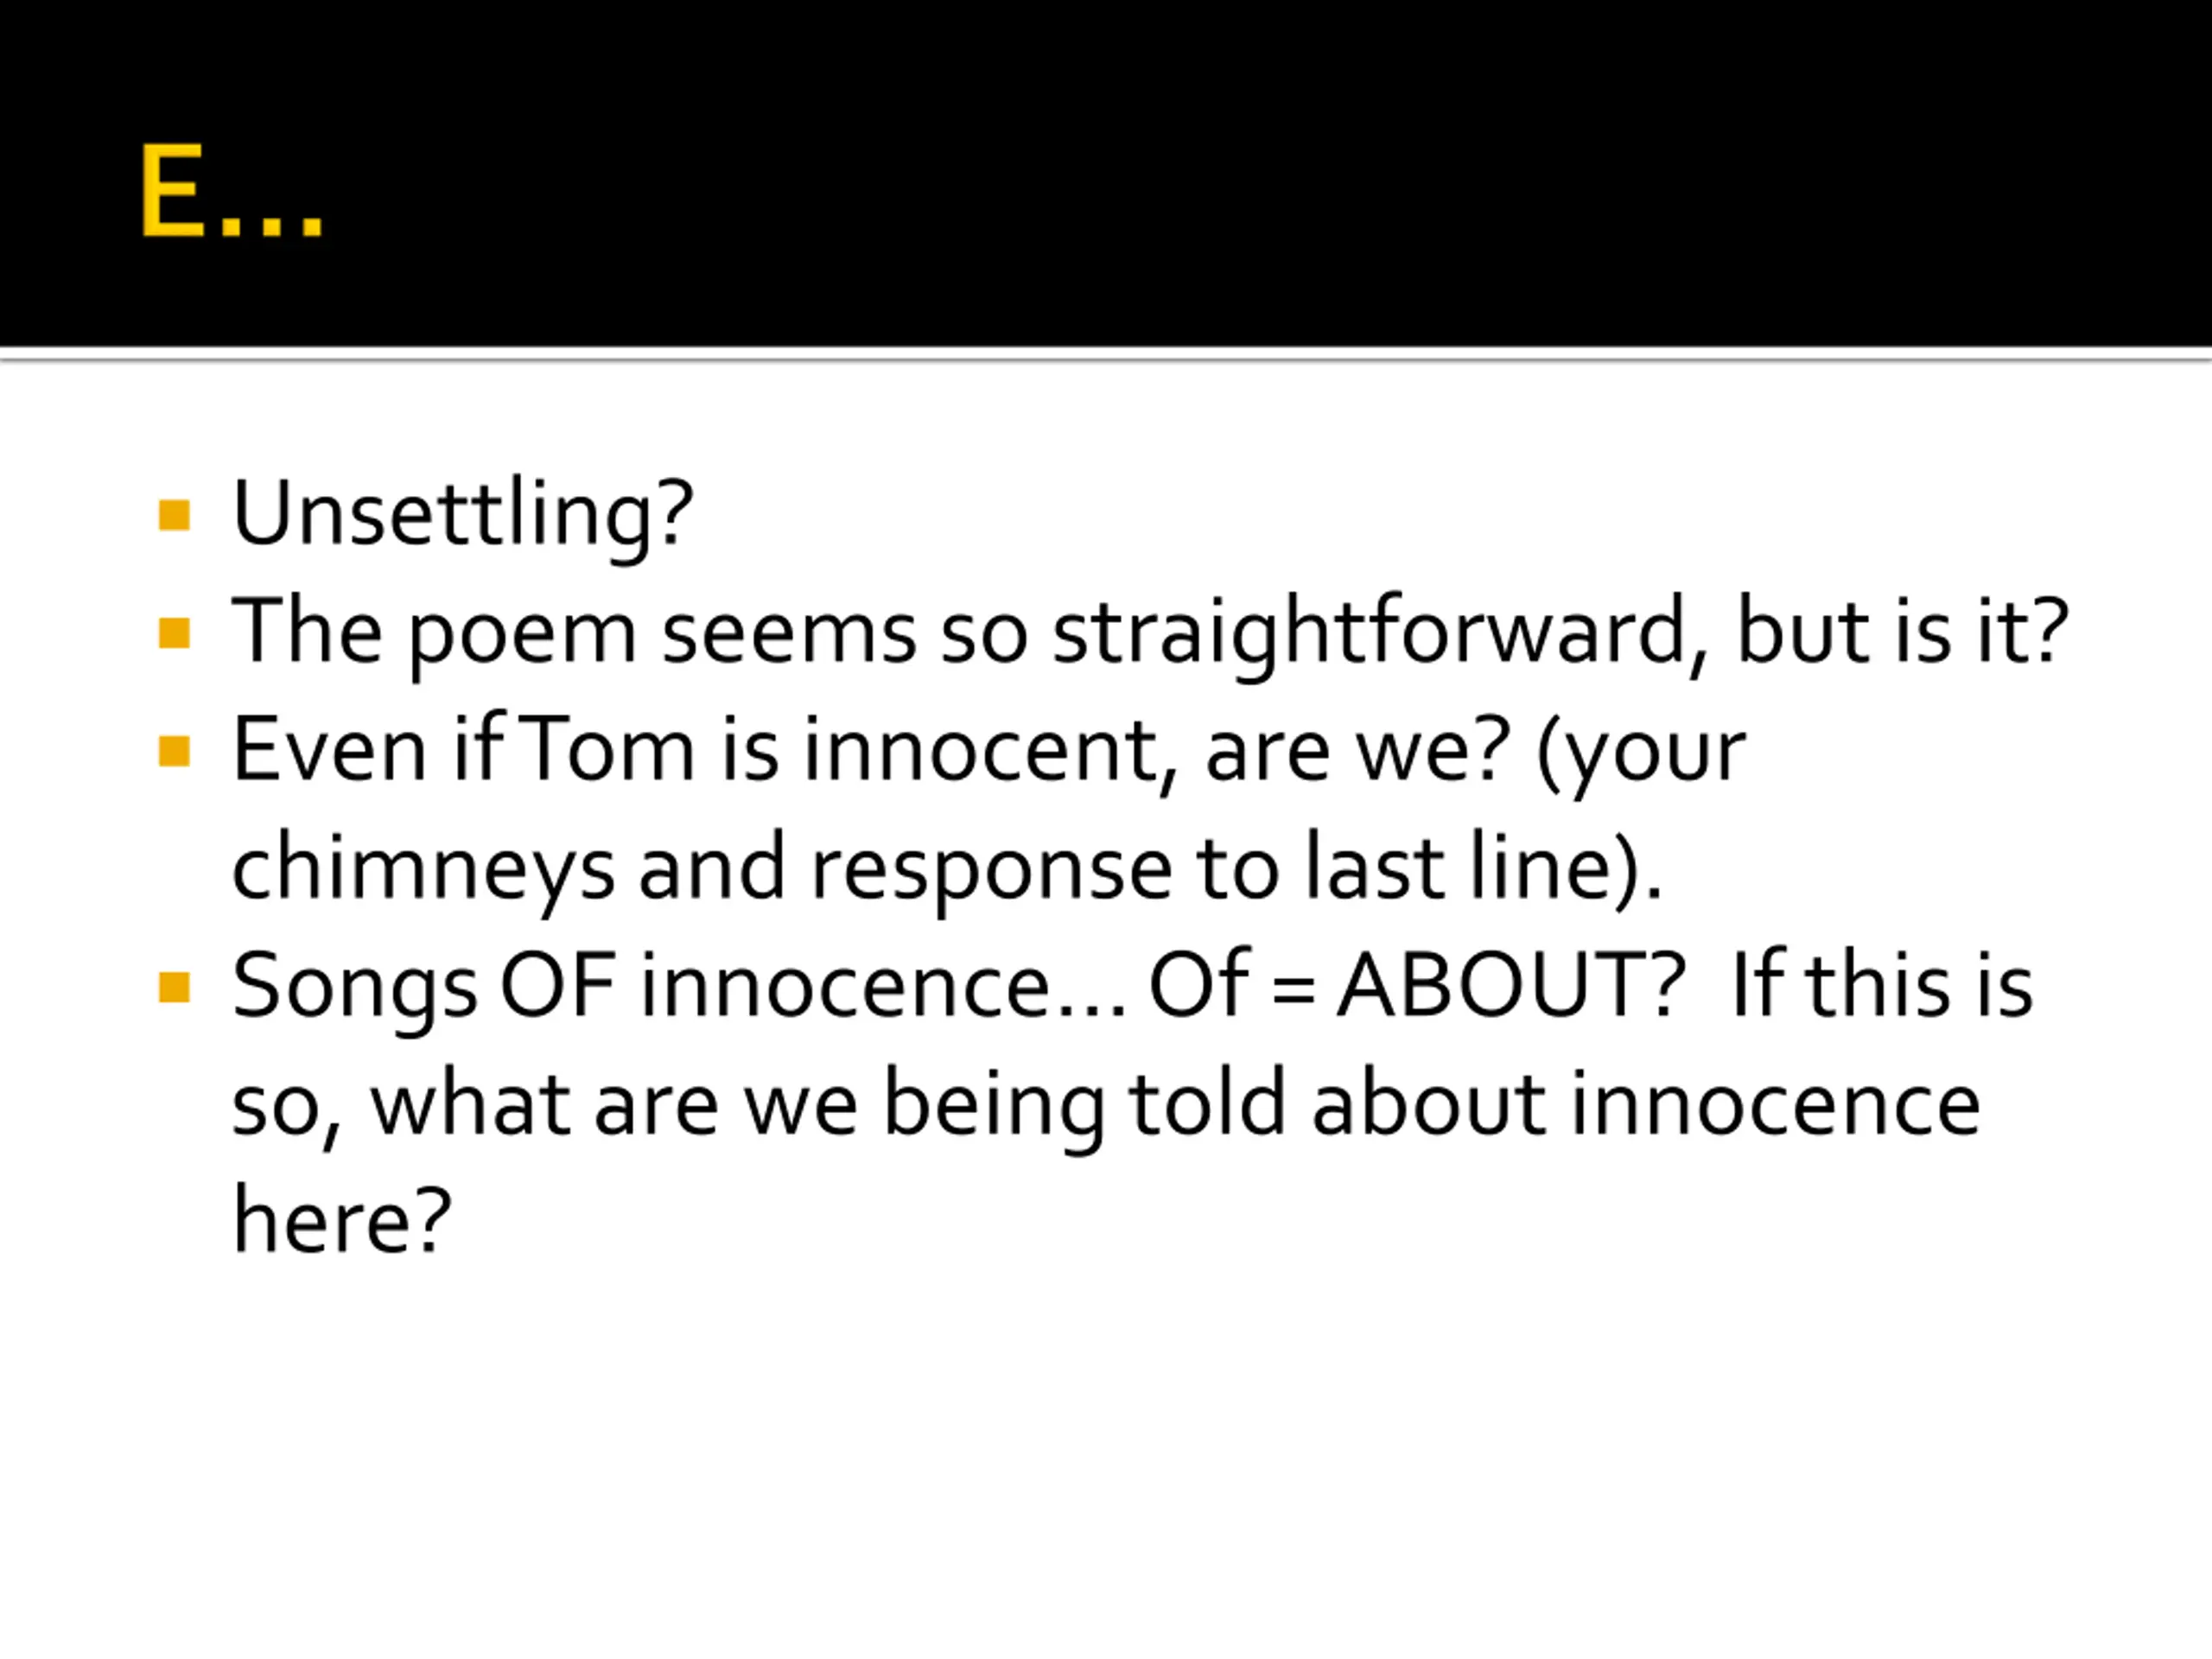
Task: Click the phrase "but is it?"
Action: point(1901,632)
